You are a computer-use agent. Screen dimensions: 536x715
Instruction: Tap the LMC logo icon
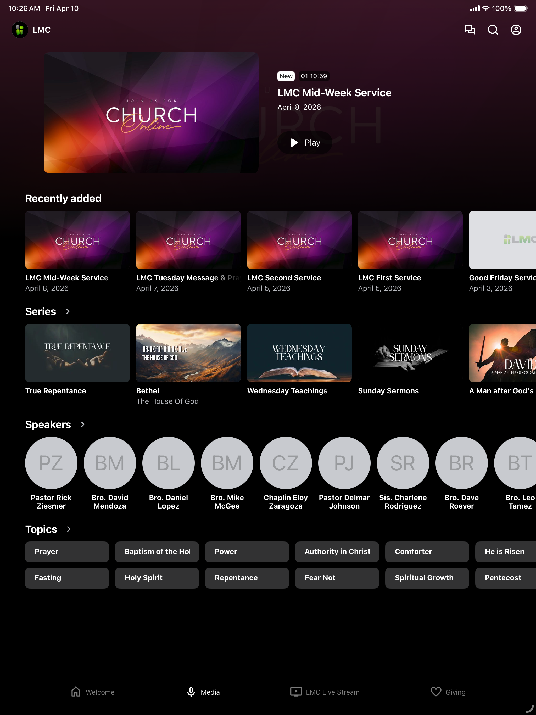(20, 30)
